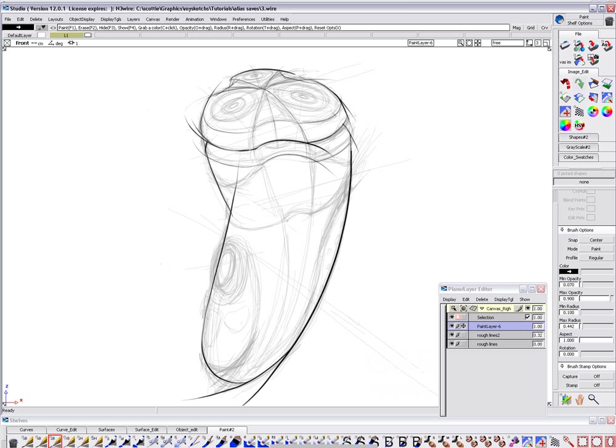Collapse the Canvas_Righ disclosure triangle
616x448 pixels.
(x=482, y=308)
